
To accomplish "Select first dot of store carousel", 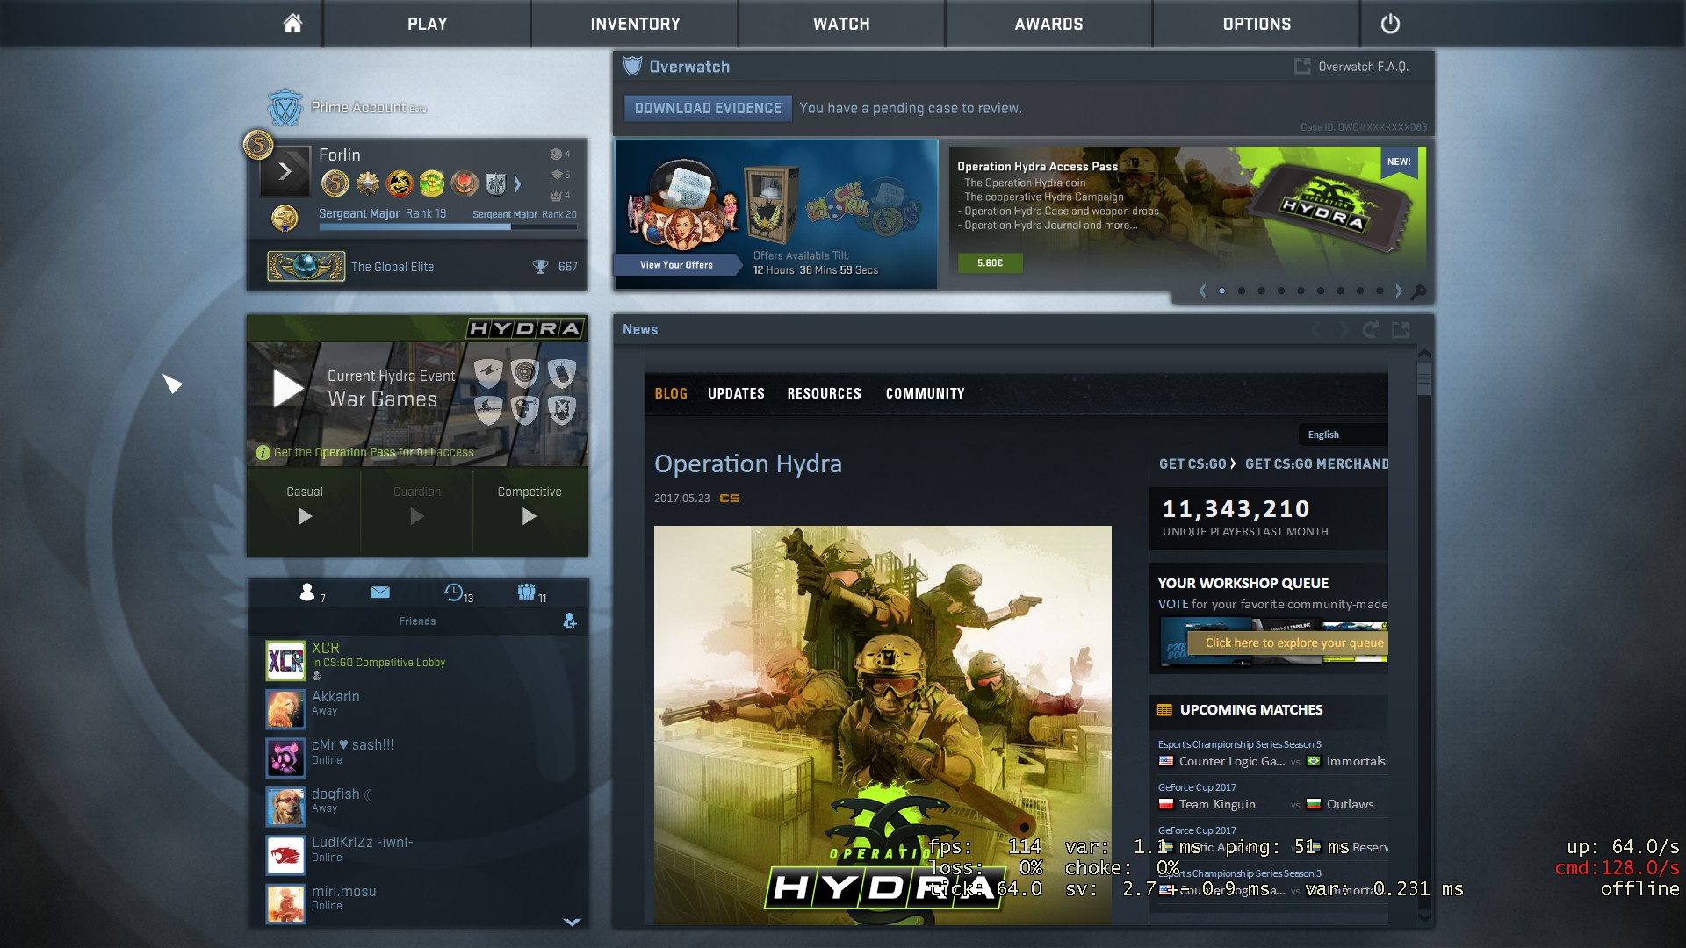I will pyautogui.click(x=1221, y=291).
